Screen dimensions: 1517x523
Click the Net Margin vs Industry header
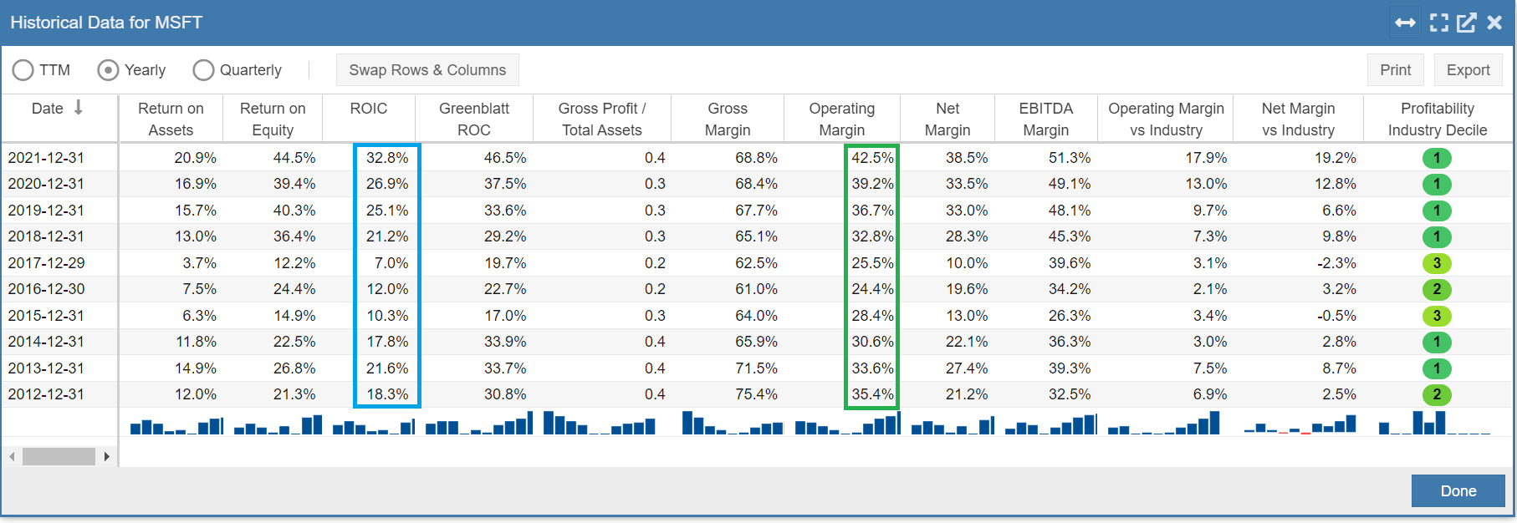[1298, 119]
